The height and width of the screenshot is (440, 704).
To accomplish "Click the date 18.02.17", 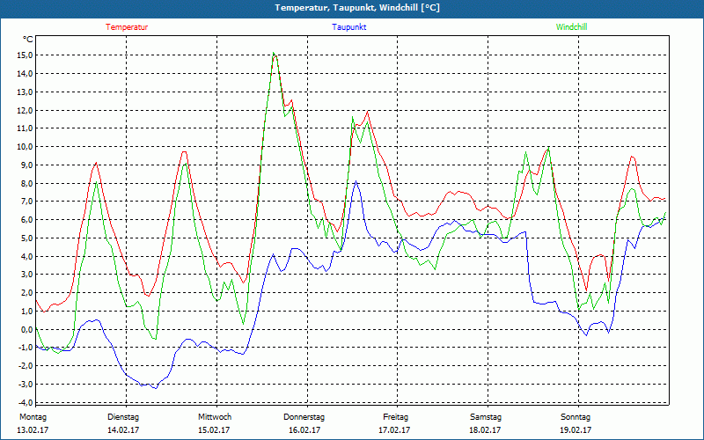I will 485,430.
